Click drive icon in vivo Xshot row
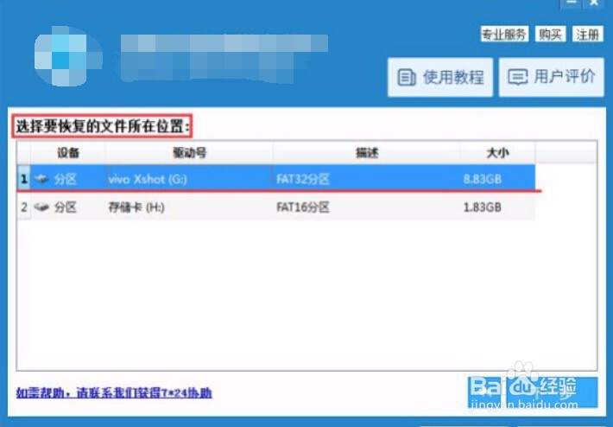Screen dimensions: 613x427 coord(41,179)
